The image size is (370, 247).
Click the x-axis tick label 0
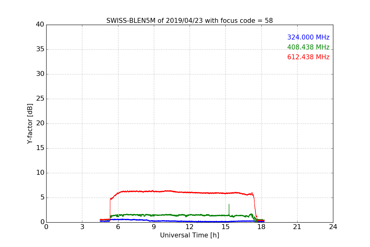(x=46, y=227)
